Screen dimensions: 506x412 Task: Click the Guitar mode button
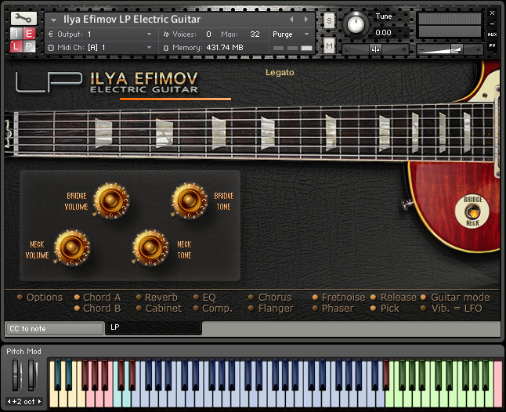click(x=460, y=298)
